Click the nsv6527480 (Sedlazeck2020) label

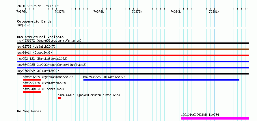click(x=45, y=83)
